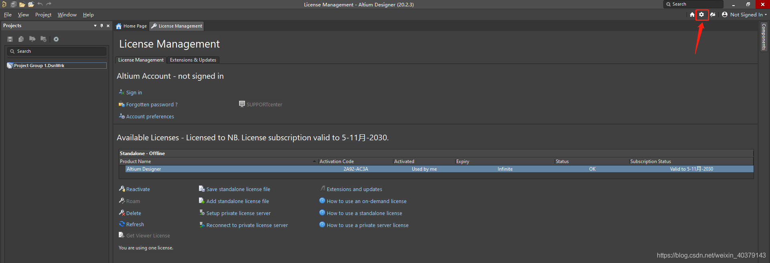Click the Save All Documents icon in title bar
This screenshot has width=770, height=263.
pos(13,4)
